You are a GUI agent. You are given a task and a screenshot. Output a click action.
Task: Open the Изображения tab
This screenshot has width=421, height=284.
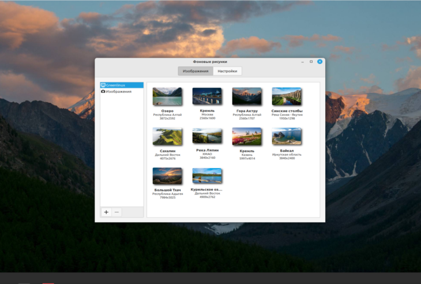(x=196, y=71)
